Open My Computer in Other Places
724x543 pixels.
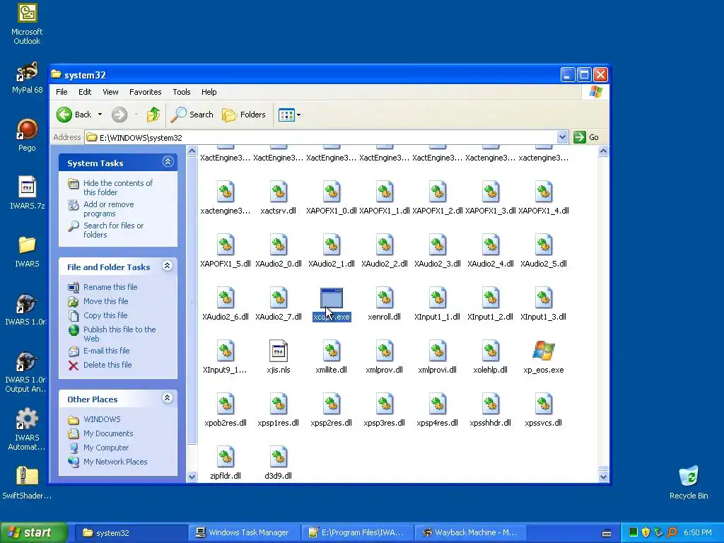point(106,448)
